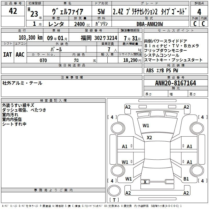Select the spare tire circle above T
209x209 pixels.
point(114,191)
